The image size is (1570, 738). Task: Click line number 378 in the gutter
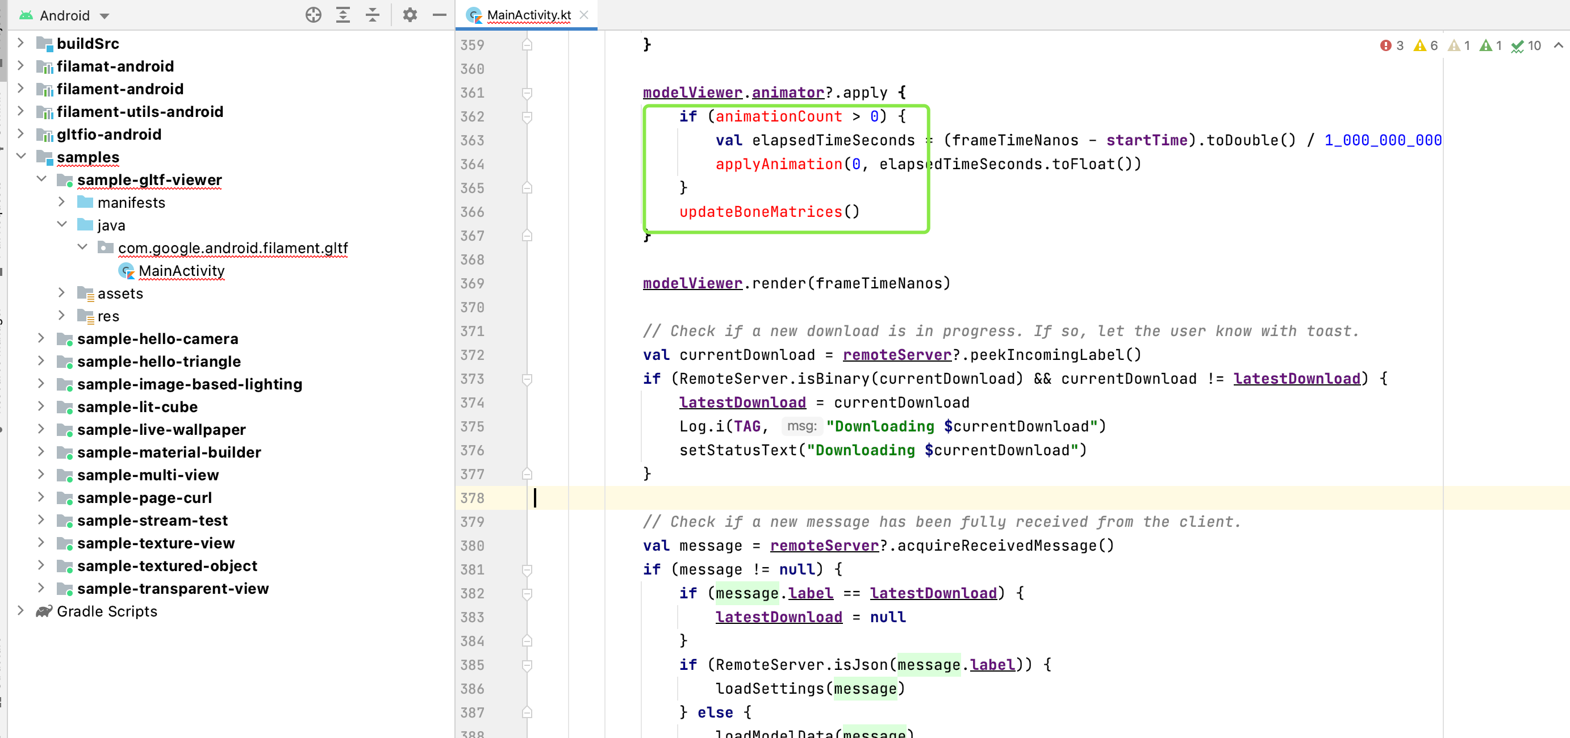point(473,498)
